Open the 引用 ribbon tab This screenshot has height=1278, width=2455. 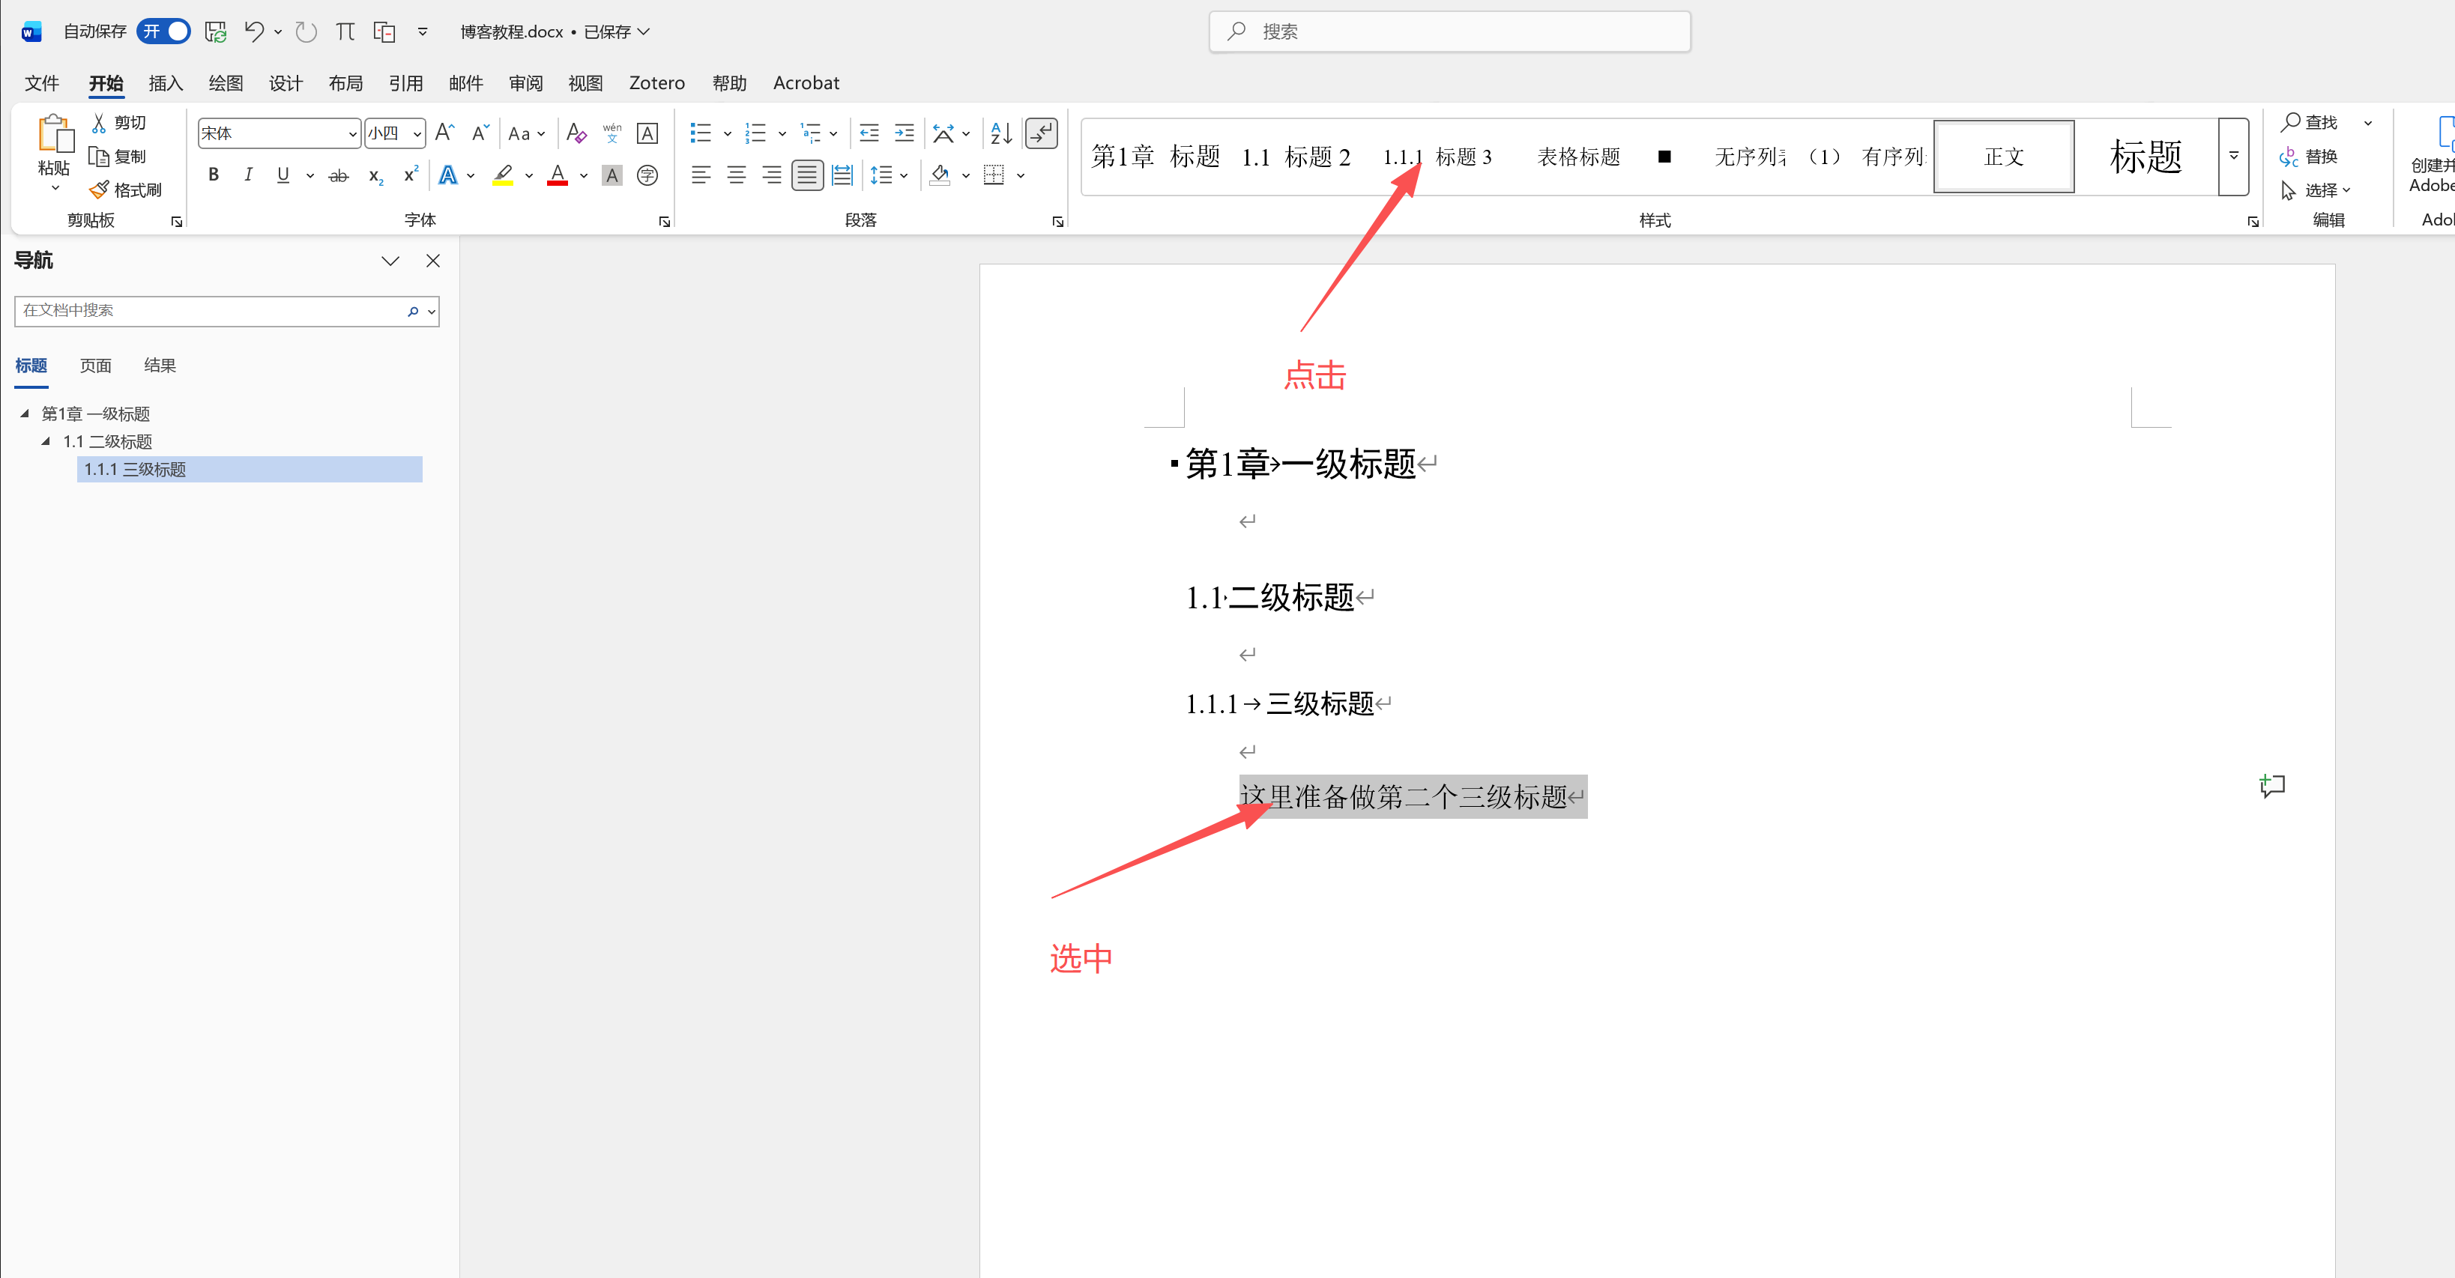(x=405, y=83)
